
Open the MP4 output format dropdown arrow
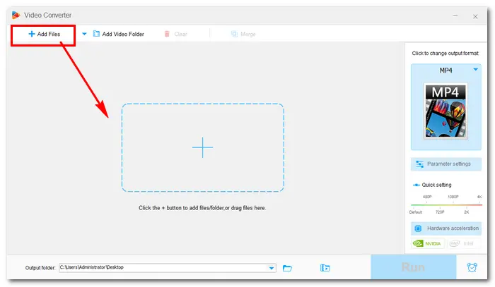click(x=475, y=70)
